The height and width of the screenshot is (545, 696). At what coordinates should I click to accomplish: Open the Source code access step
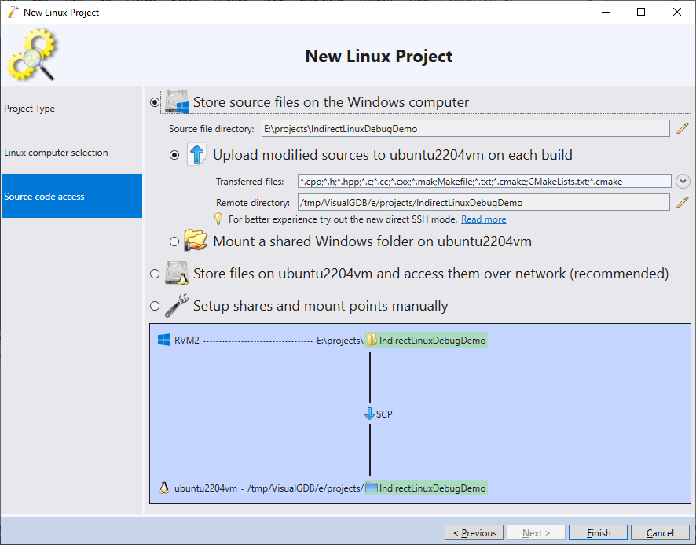click(72, 196)
